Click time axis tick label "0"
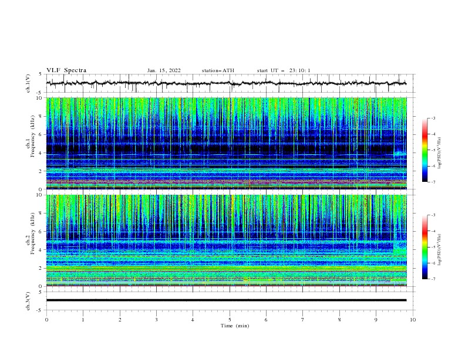Viewport: 465px width, 359px height. 46,320
